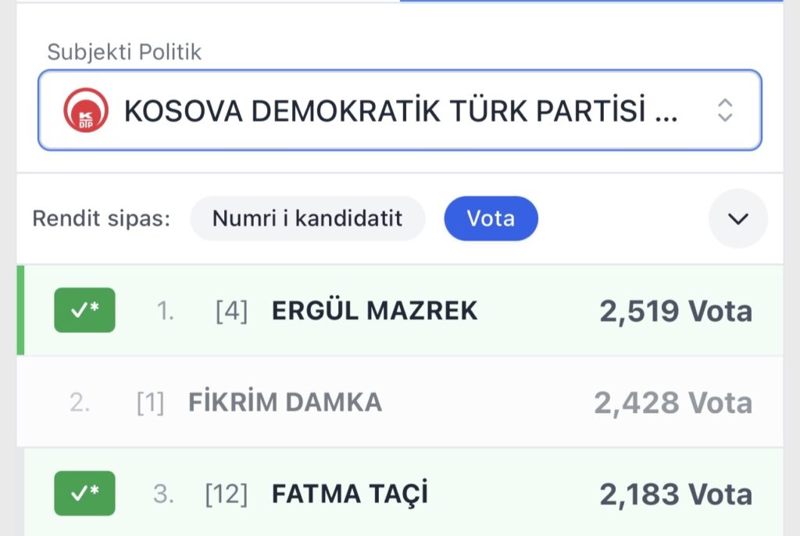Click the green check badge beside Fatma Taçi

tap(84, 493)
